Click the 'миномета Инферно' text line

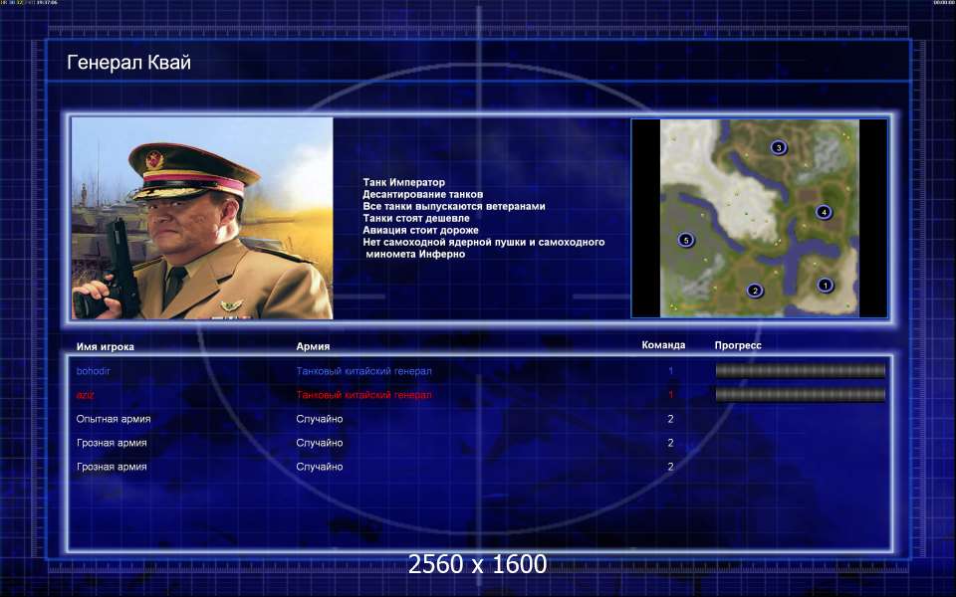point(415,254)
